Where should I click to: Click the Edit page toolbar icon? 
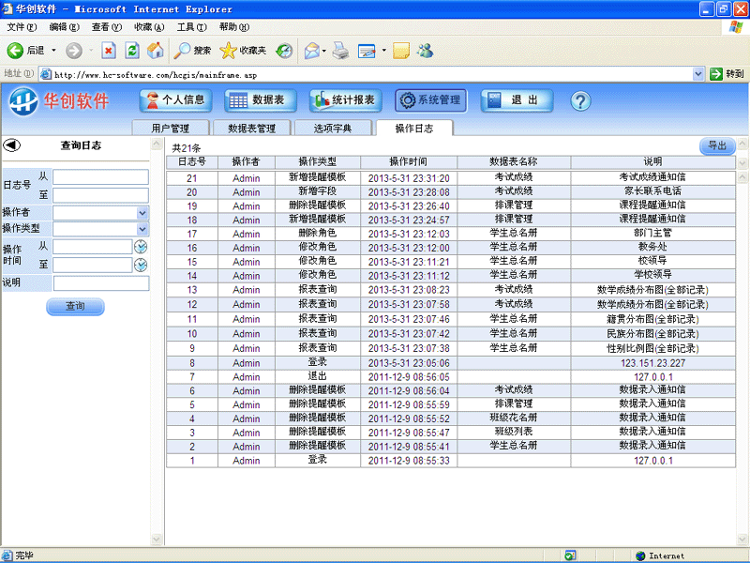coord(367,51)
